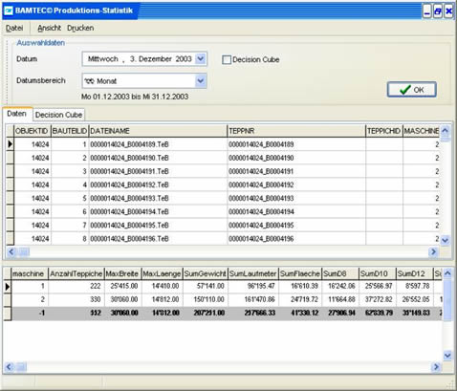The height and width of the screenshot is (391, 457).
Task: Confirm selection with the OK button
Action: point(411,90)
